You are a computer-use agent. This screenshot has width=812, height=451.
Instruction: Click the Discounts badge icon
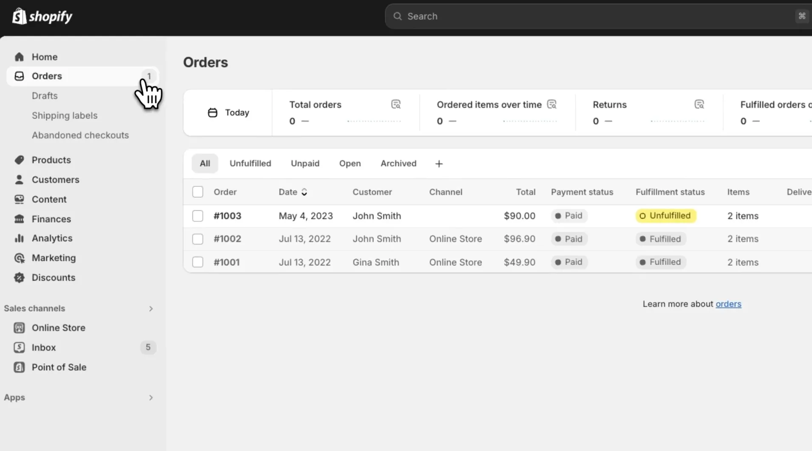pyautogui.click(x=19, y=278)
